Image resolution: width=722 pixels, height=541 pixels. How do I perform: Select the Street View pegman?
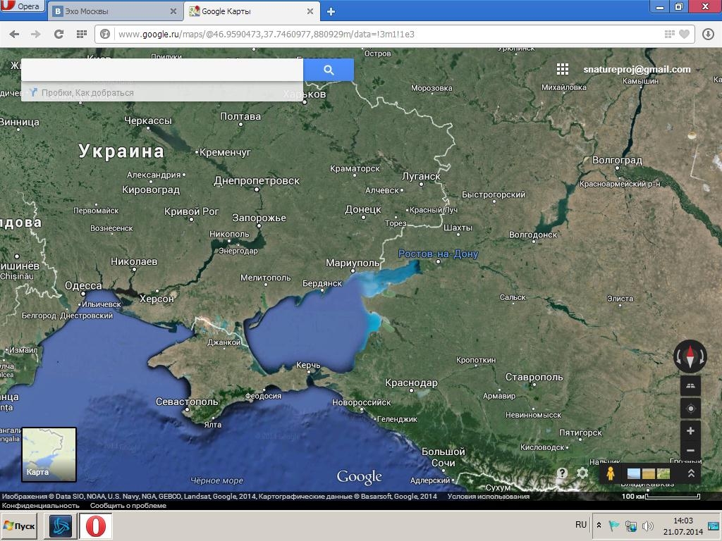coord(611,473)
